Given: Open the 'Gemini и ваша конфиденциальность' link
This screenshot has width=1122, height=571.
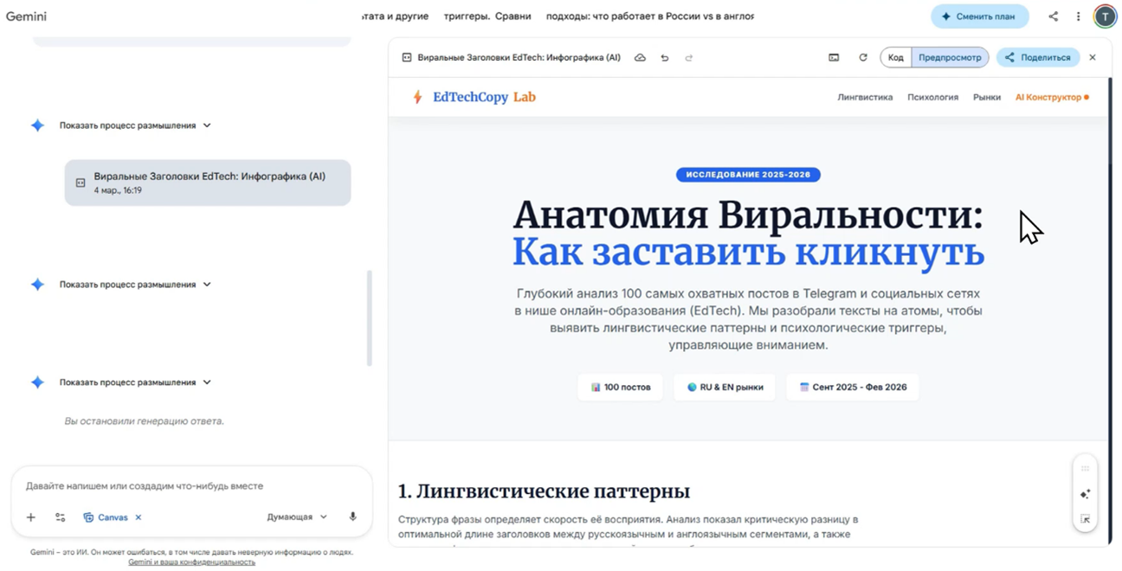Looking at the screenshot, I should pyautogui.click(x=191, y=561).
